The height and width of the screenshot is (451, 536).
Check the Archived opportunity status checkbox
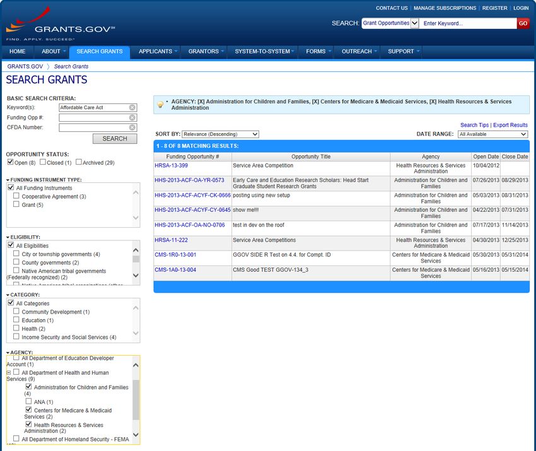click(79, 162)
